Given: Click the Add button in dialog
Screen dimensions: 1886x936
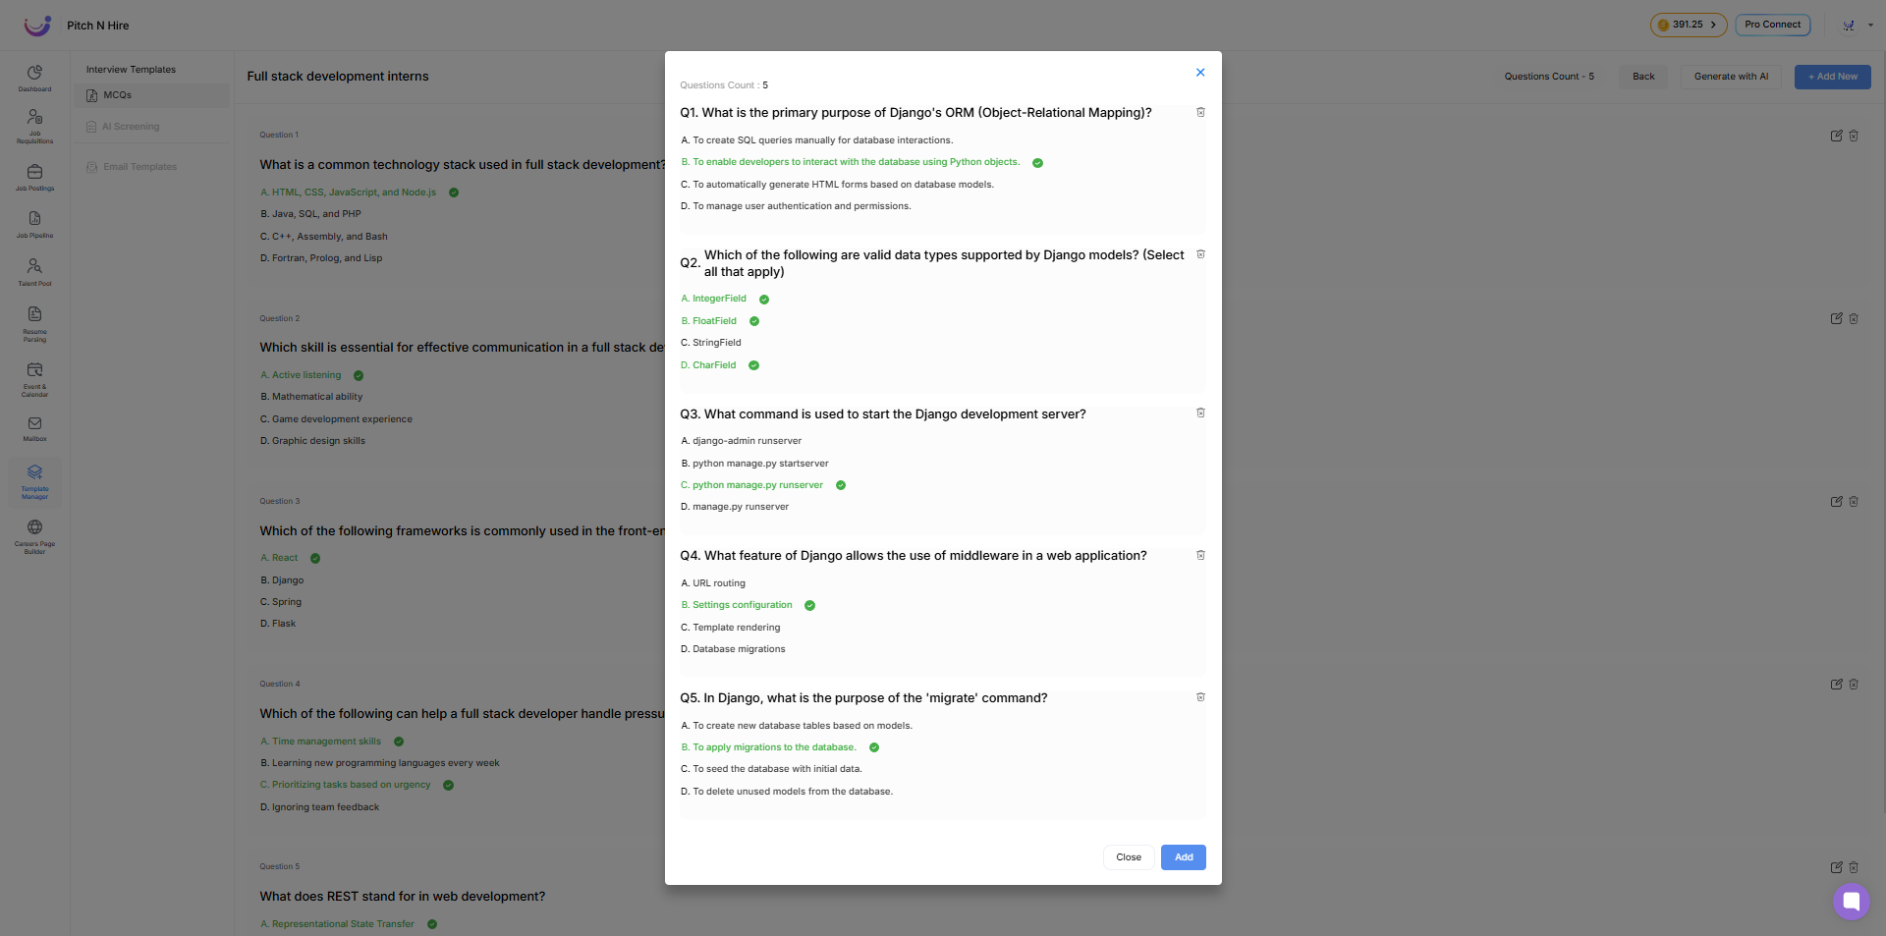Looking at the screenshot, I should 1183,857.
